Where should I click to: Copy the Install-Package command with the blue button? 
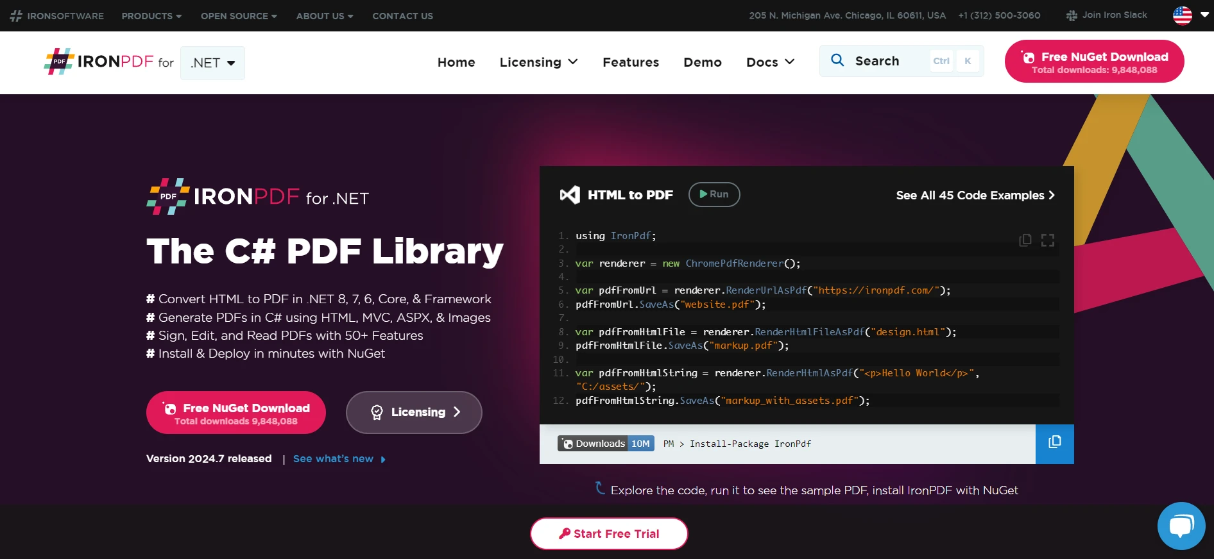click(1055, 444)
